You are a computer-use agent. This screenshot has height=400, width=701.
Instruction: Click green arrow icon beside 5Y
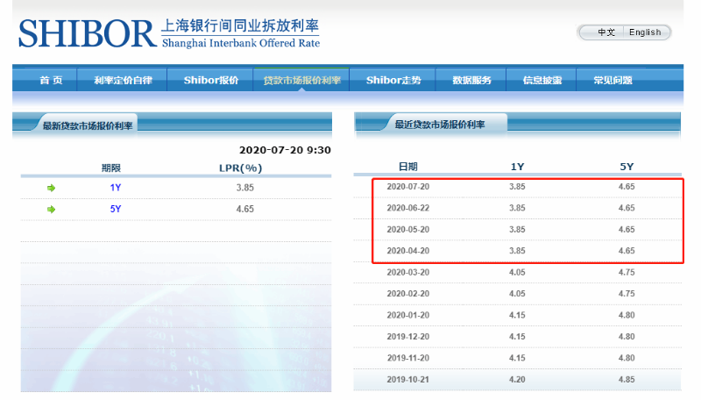(x=52, y=209)
